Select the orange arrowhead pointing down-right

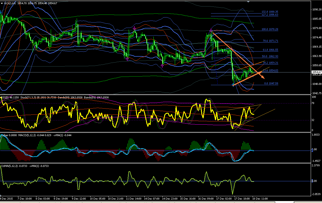point(262,77)
